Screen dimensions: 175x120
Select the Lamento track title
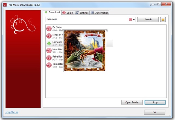tap(58, 42)
